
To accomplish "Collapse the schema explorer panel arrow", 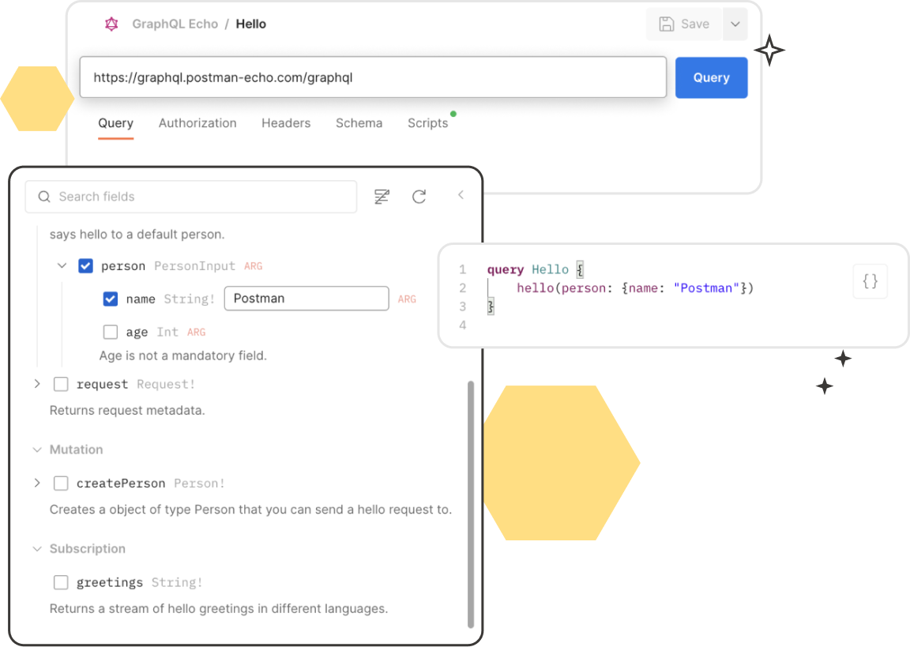I will click(x=461, y=195).
